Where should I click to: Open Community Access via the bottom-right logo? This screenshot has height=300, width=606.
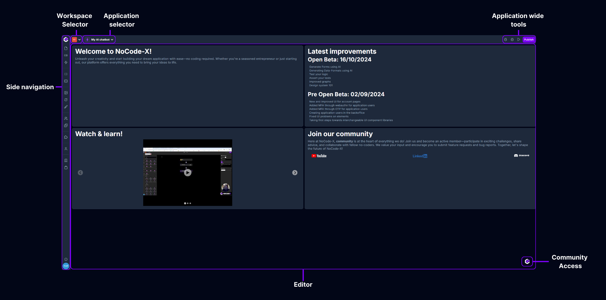pyautogui.click(x=527, y=262)
